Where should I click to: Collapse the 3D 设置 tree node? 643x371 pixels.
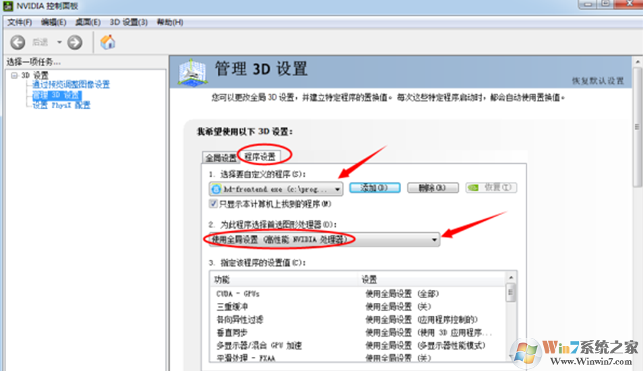14,75
